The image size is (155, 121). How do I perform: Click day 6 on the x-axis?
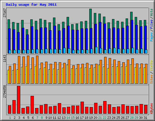pos(33,118)
